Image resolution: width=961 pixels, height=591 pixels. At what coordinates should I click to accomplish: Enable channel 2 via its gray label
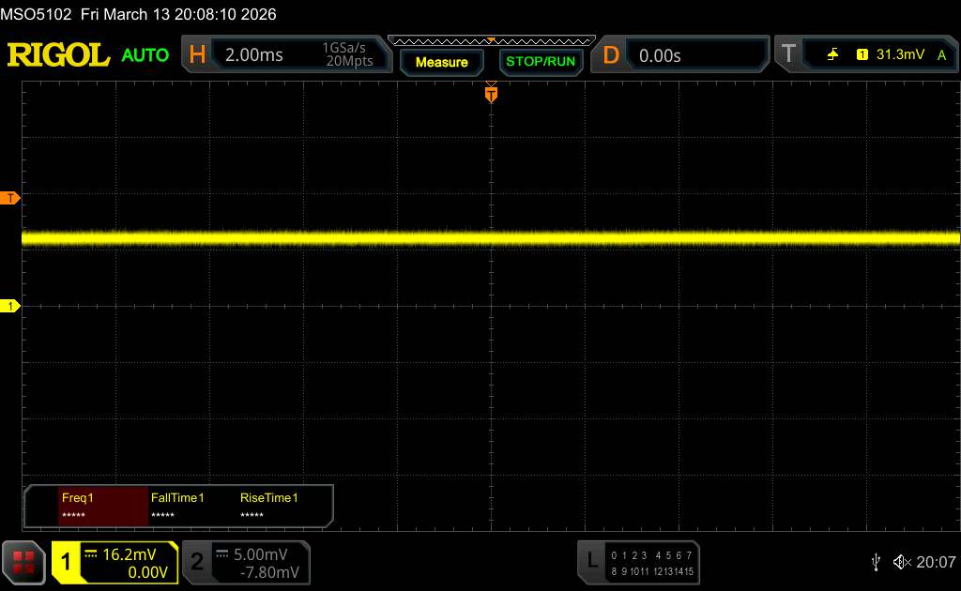(197, 562)
